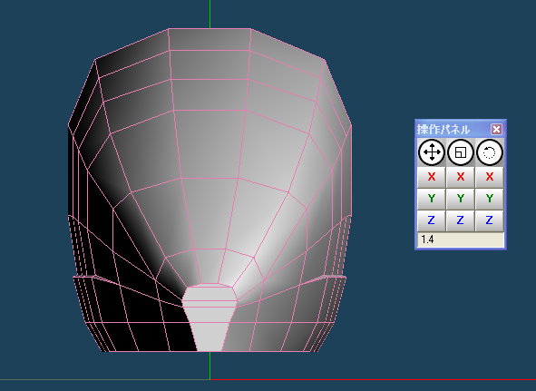
Task: Click the green Y button under the move icon
Action: point(432,199)
